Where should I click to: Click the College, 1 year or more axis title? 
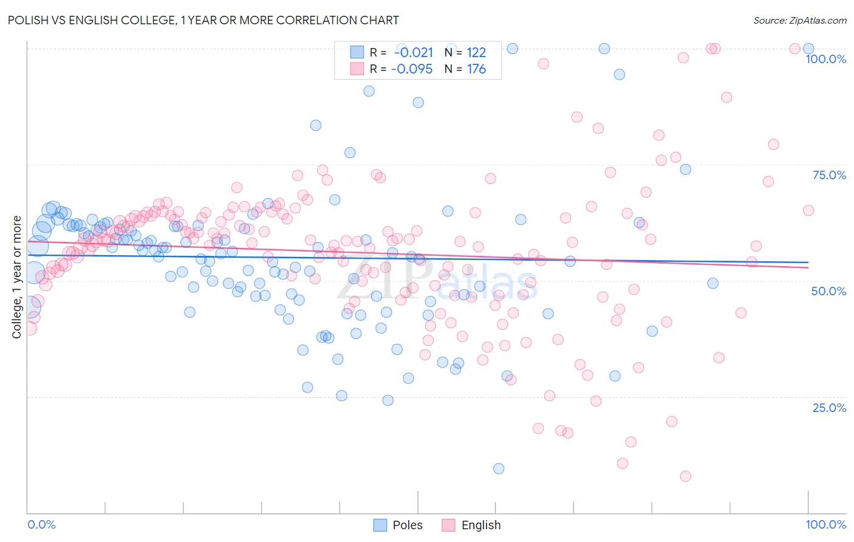click(17, 277)
